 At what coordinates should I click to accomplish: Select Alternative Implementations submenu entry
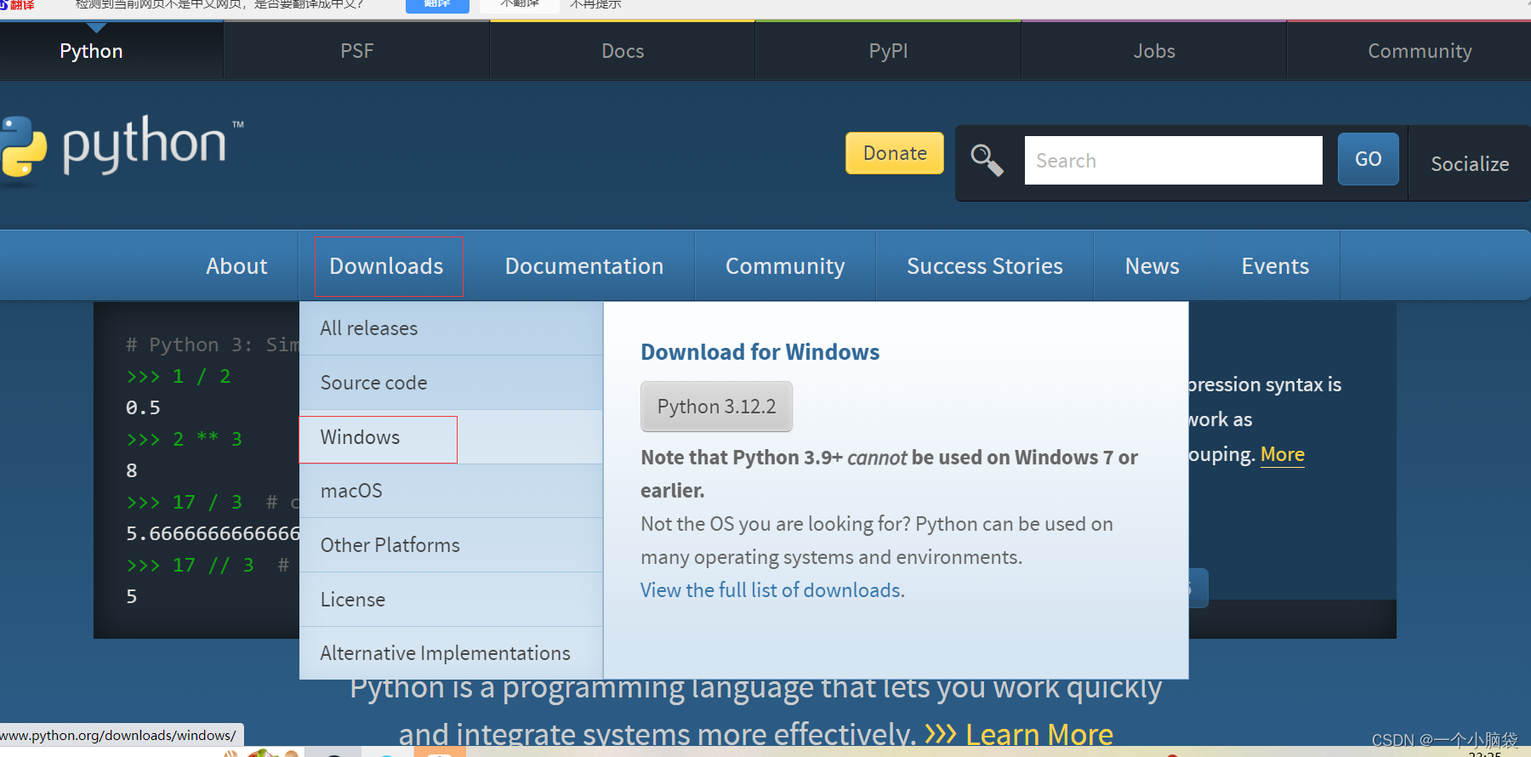click(451, 653)
